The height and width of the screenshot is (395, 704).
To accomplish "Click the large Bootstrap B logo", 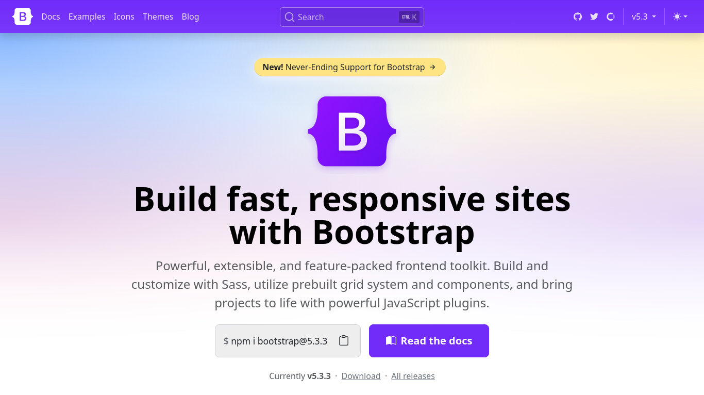I will tap(352, 131).
